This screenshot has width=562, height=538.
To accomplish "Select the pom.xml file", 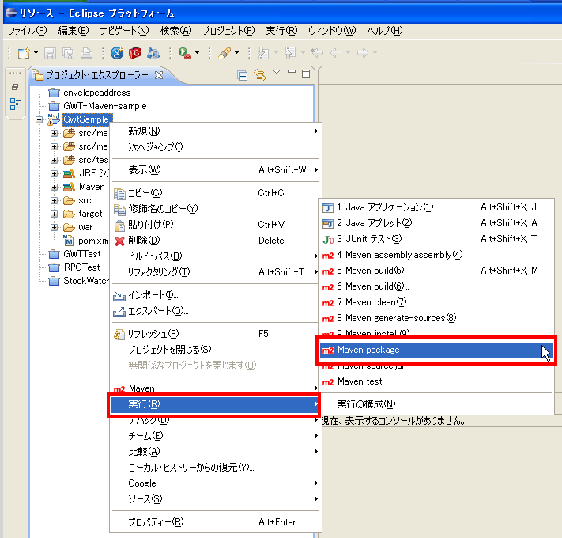I will click(x=93, y=241).
